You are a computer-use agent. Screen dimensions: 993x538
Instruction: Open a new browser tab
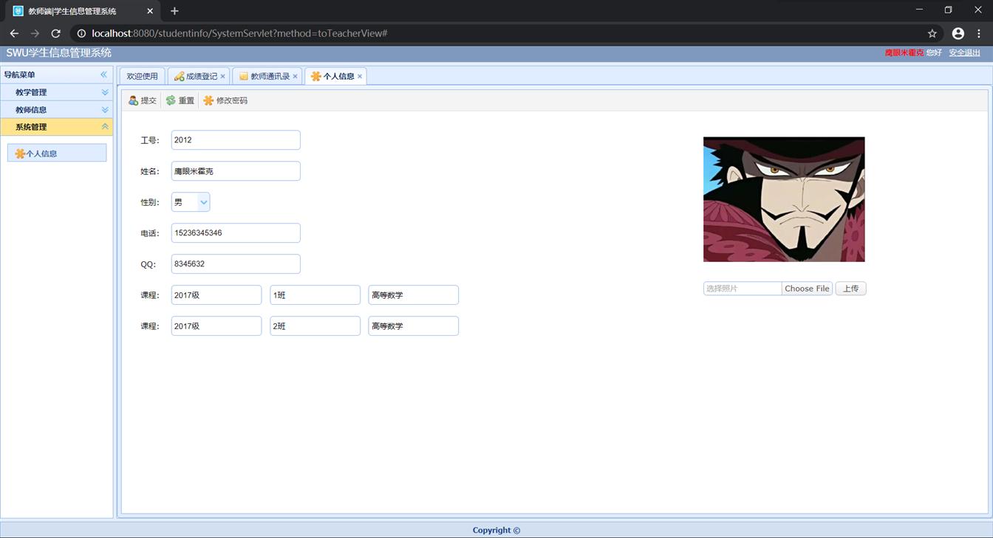pyautogui.click(x=174, y=11)
